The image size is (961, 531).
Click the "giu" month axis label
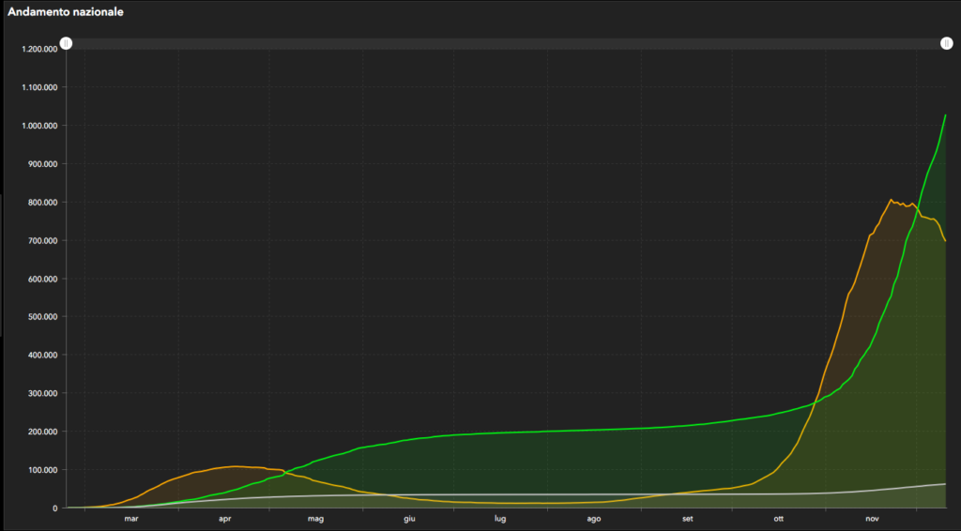[409, 518]
